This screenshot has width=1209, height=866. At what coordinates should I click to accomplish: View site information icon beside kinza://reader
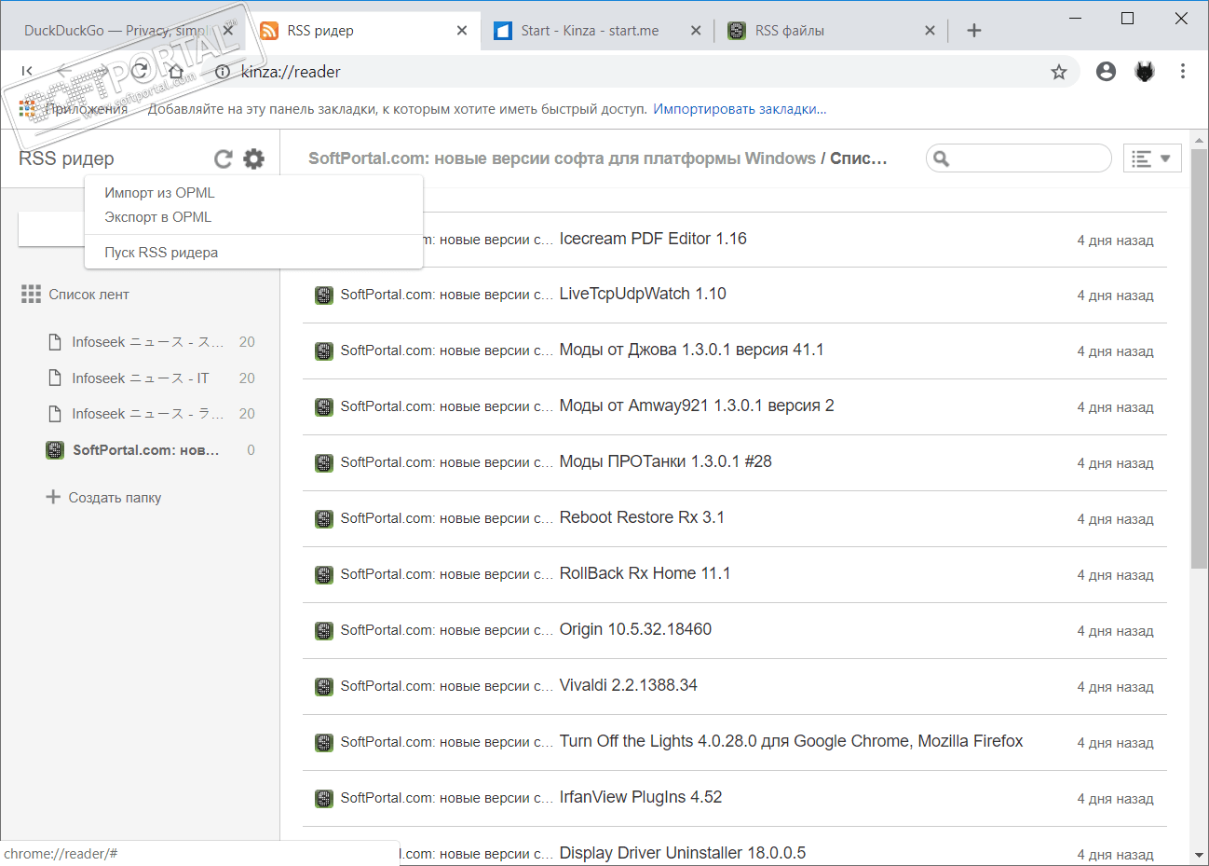click(222, 72)
